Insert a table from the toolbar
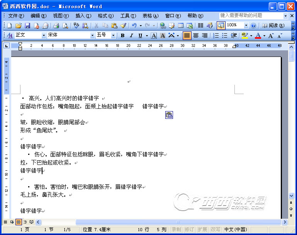 [x=181, y=26]
